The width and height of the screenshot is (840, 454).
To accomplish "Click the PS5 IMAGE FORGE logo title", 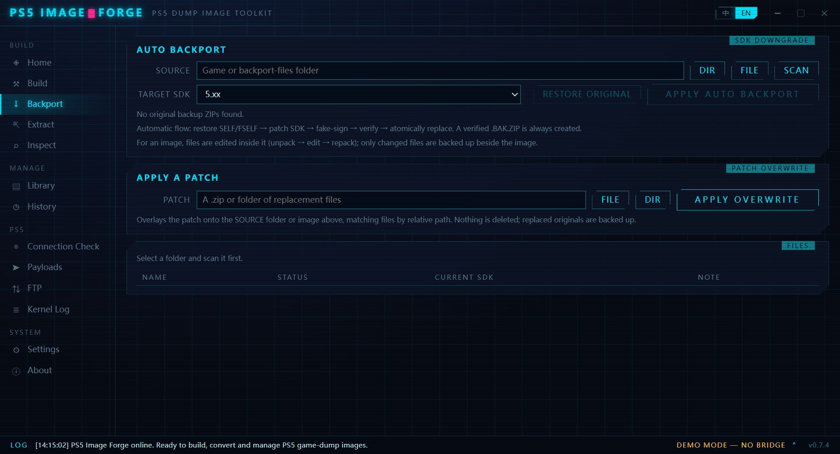I will pos(76,13).
